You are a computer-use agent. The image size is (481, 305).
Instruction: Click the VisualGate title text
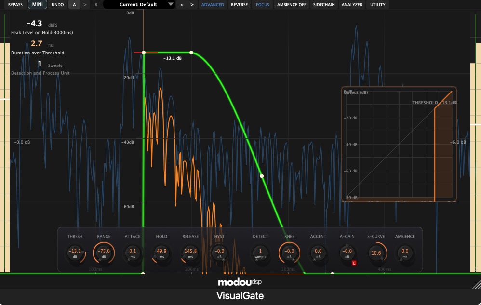click(240, 296)
